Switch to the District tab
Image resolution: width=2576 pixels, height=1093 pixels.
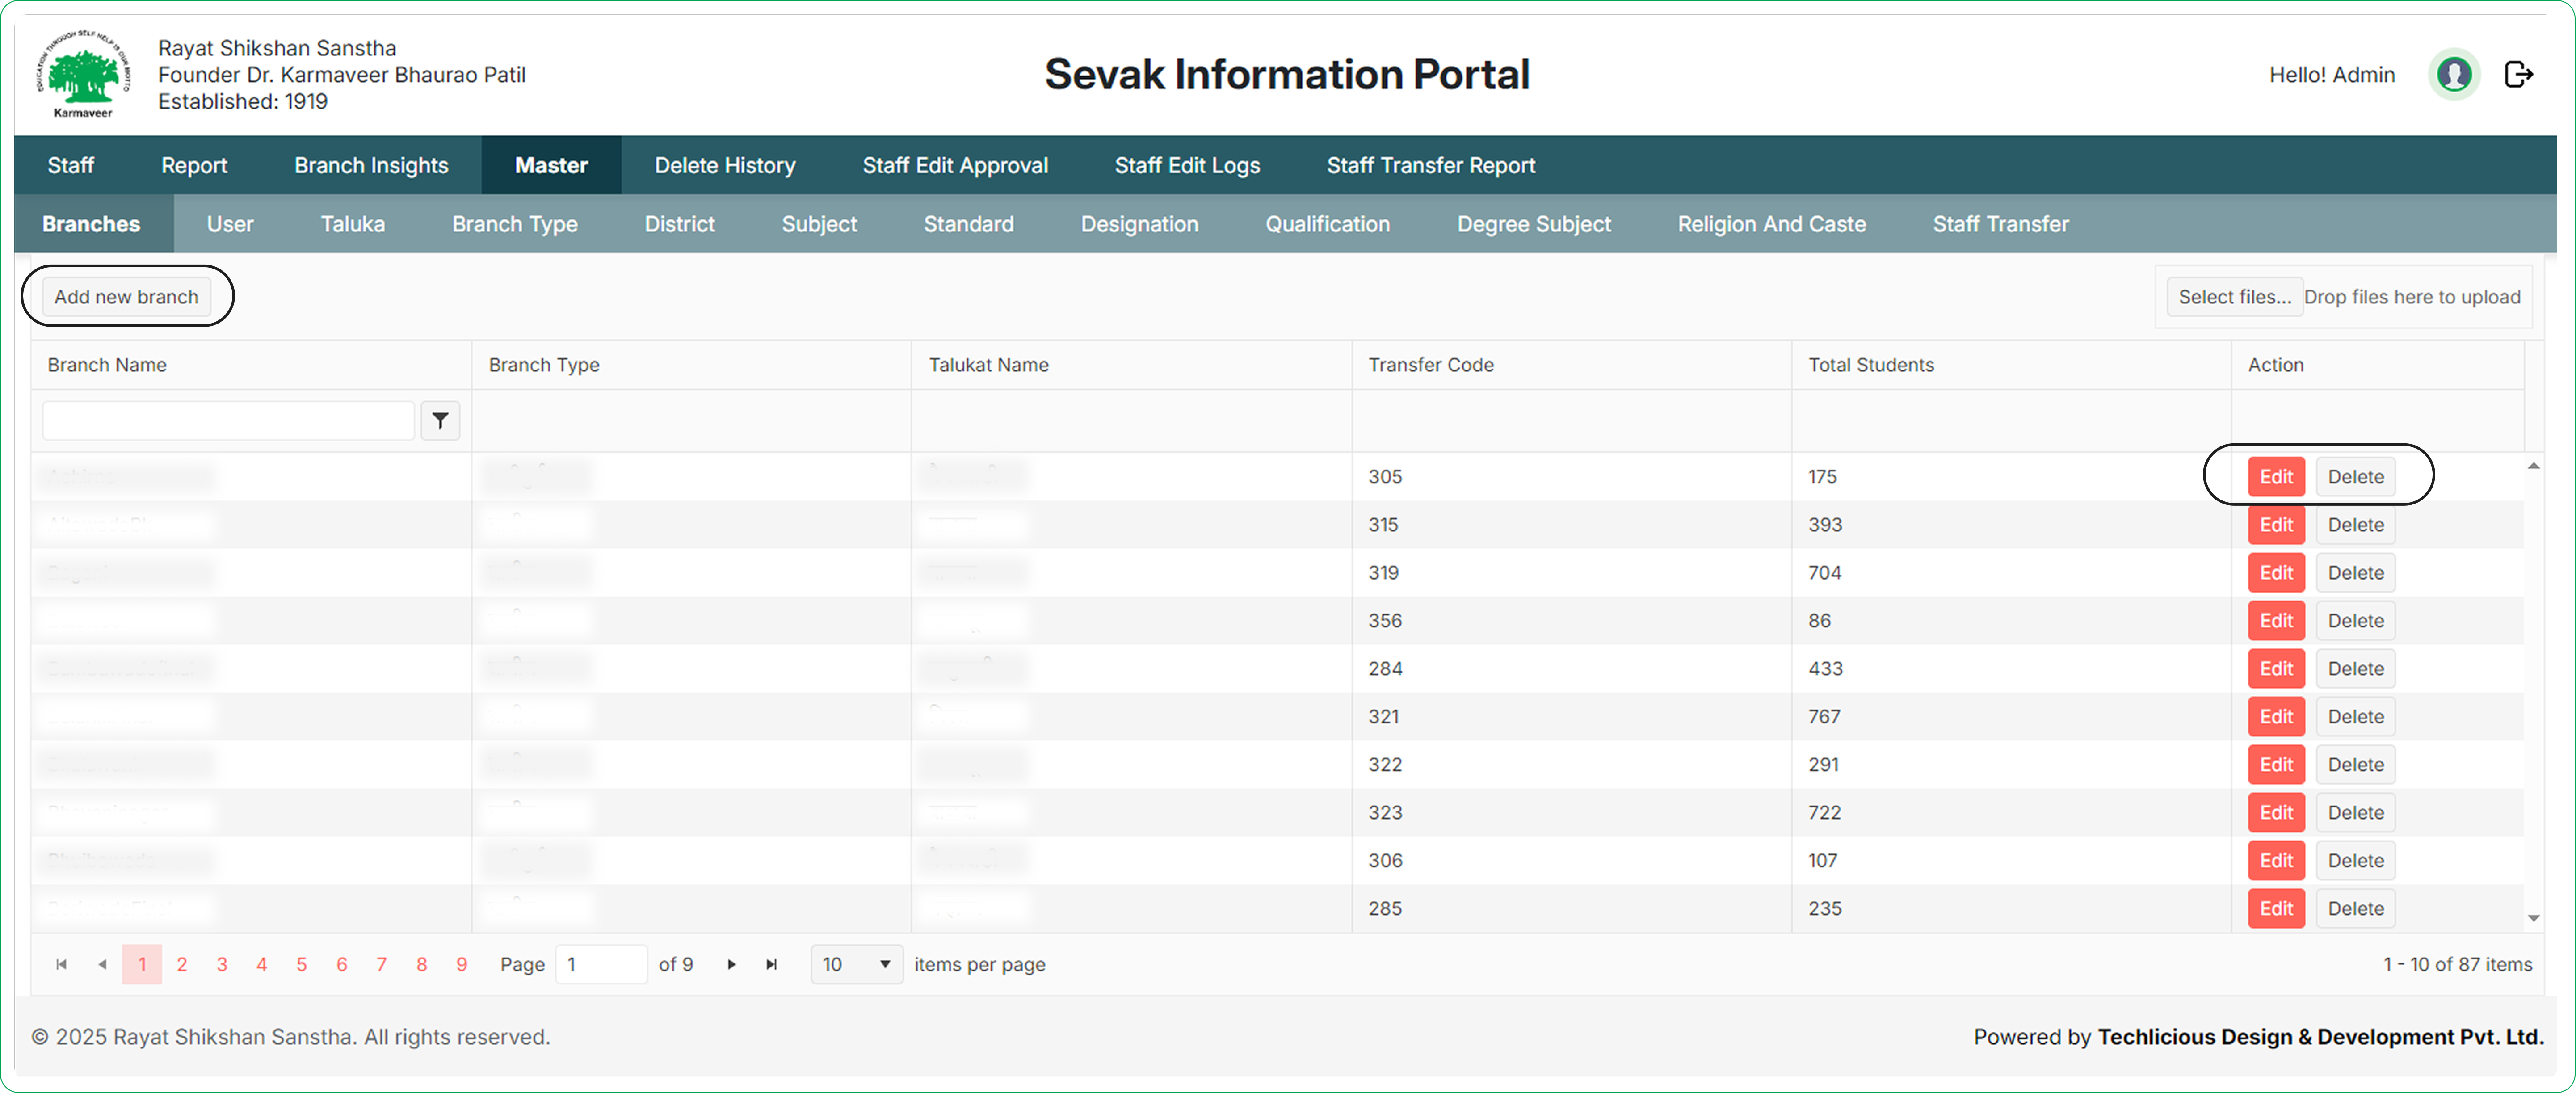coord(680,224)
